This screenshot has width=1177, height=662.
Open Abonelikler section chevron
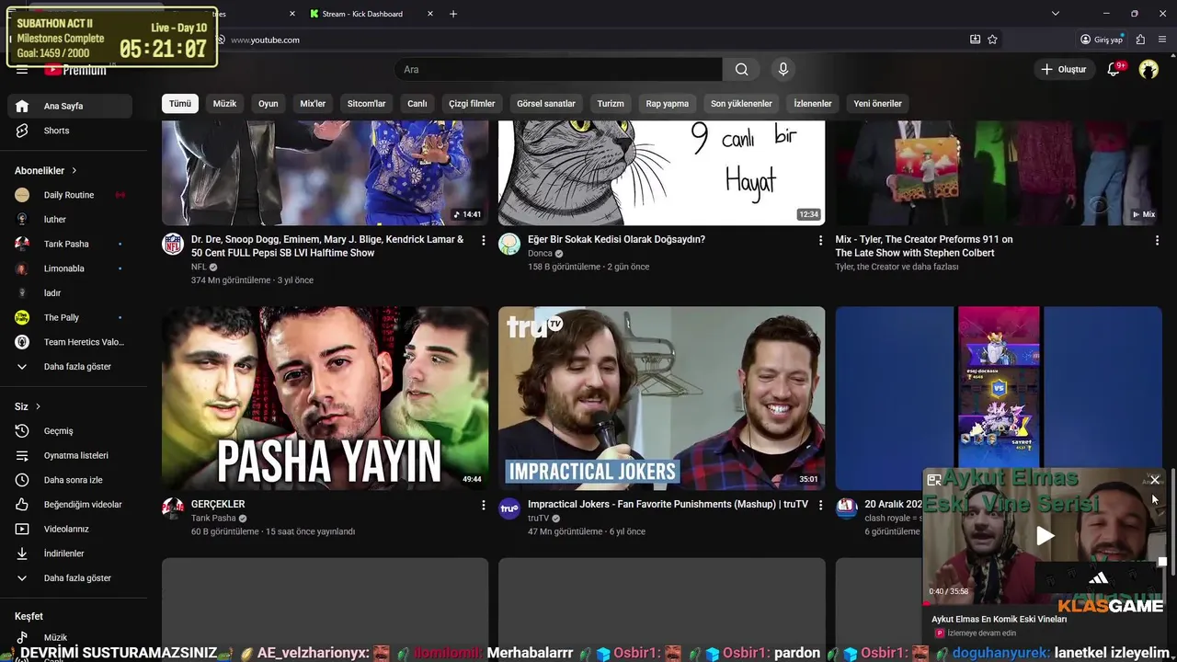74,171
